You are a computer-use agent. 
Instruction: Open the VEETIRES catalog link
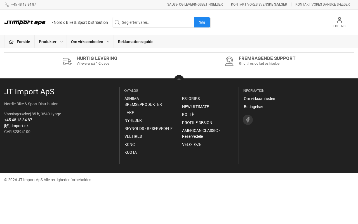tap(133, 136)
